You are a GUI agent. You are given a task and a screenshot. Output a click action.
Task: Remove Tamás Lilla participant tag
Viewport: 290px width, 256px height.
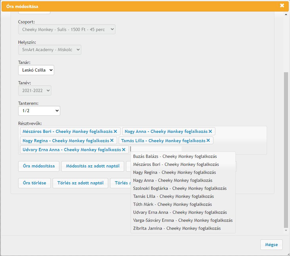pyautogui.click(x=208, y=141)
